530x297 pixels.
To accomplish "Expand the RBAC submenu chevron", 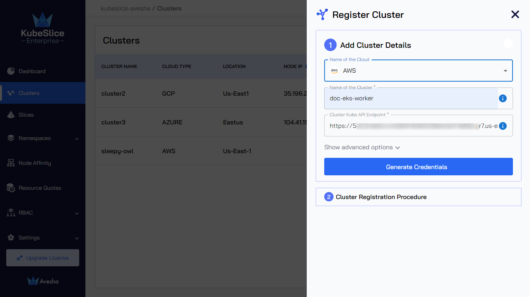I will tap(77, 213).
